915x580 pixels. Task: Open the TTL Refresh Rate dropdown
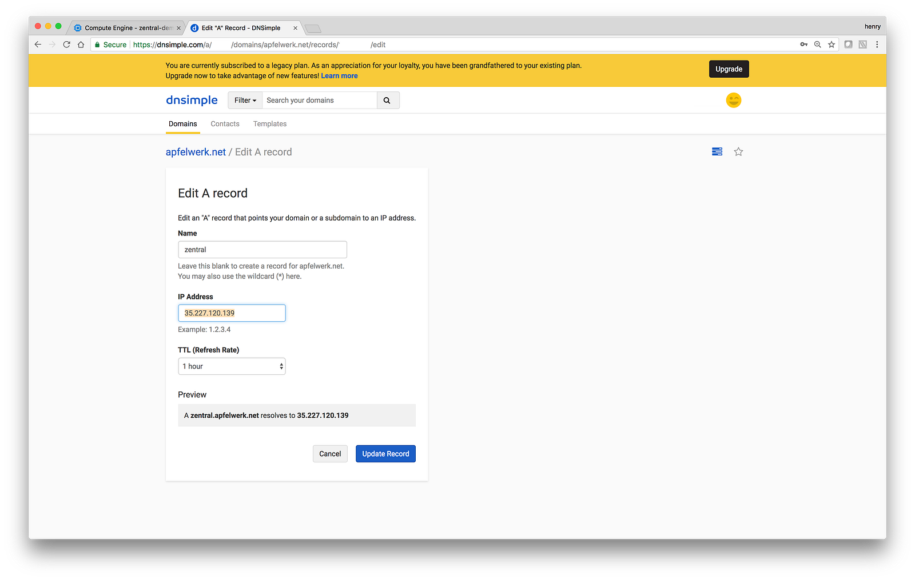pos(232,366)
